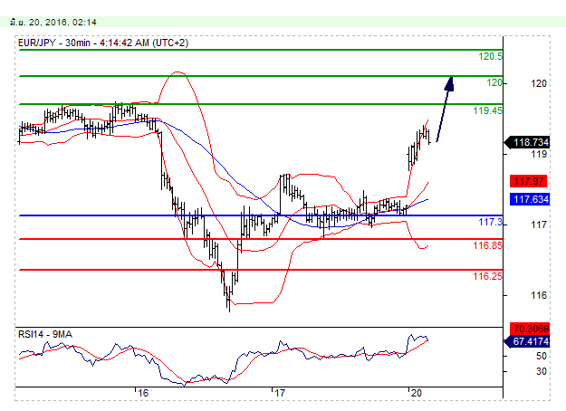Click the blue 117.634 price tag
The image size is (566, 411).
530,199
